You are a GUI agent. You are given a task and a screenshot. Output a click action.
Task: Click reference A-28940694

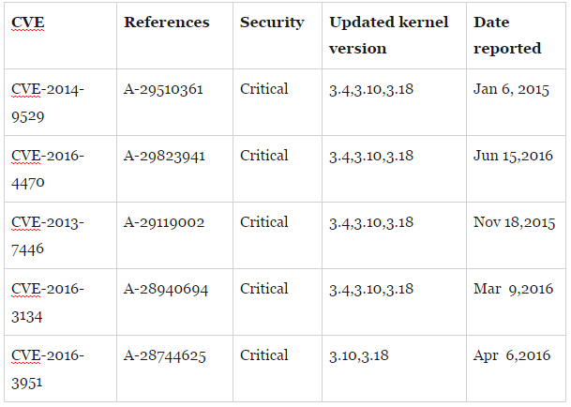tap(163, 290)
